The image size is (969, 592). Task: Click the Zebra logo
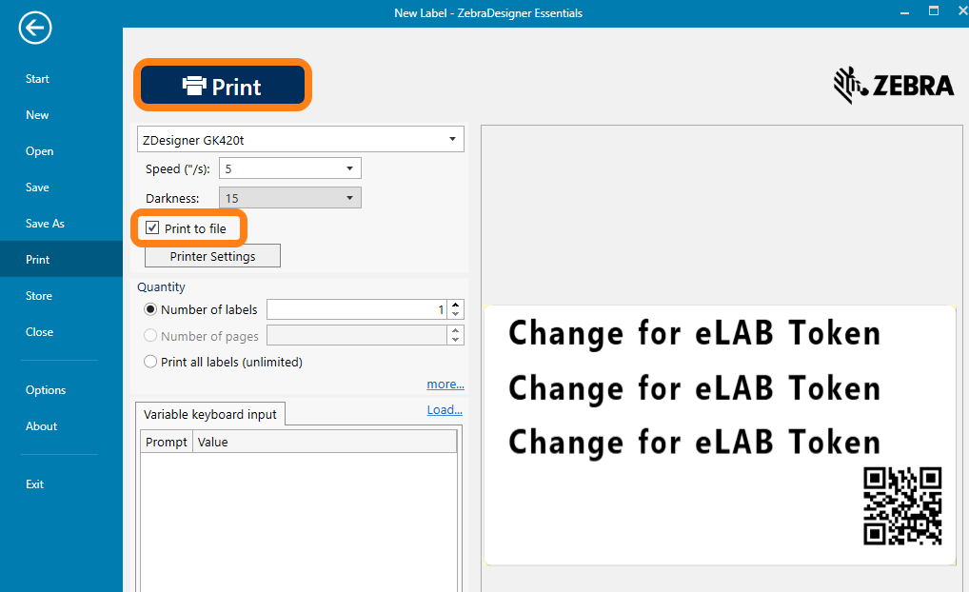click(893, 86)
